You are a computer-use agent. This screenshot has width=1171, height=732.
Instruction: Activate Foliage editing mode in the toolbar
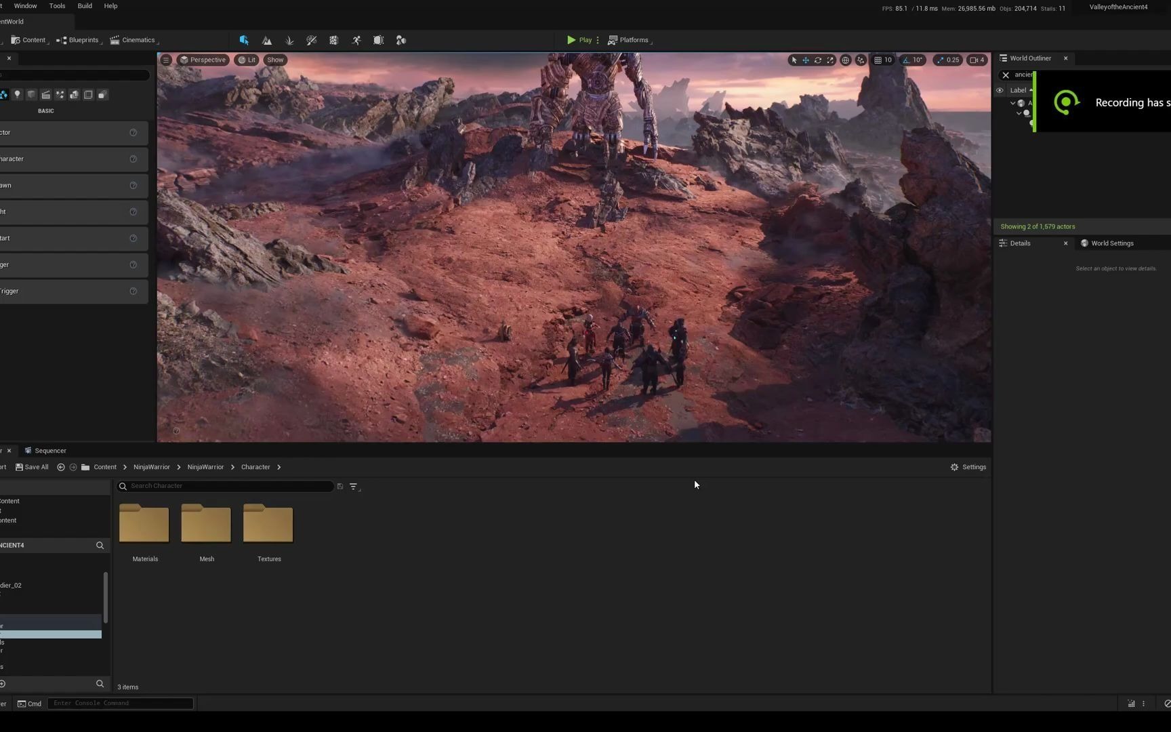[x=289, y=40]
